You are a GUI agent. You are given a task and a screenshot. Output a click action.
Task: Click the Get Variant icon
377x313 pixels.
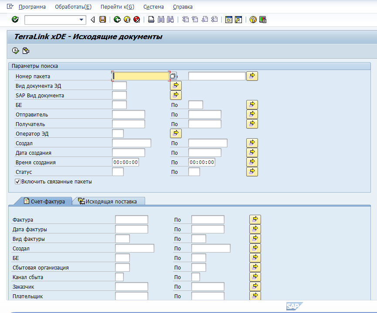point(26,50)
